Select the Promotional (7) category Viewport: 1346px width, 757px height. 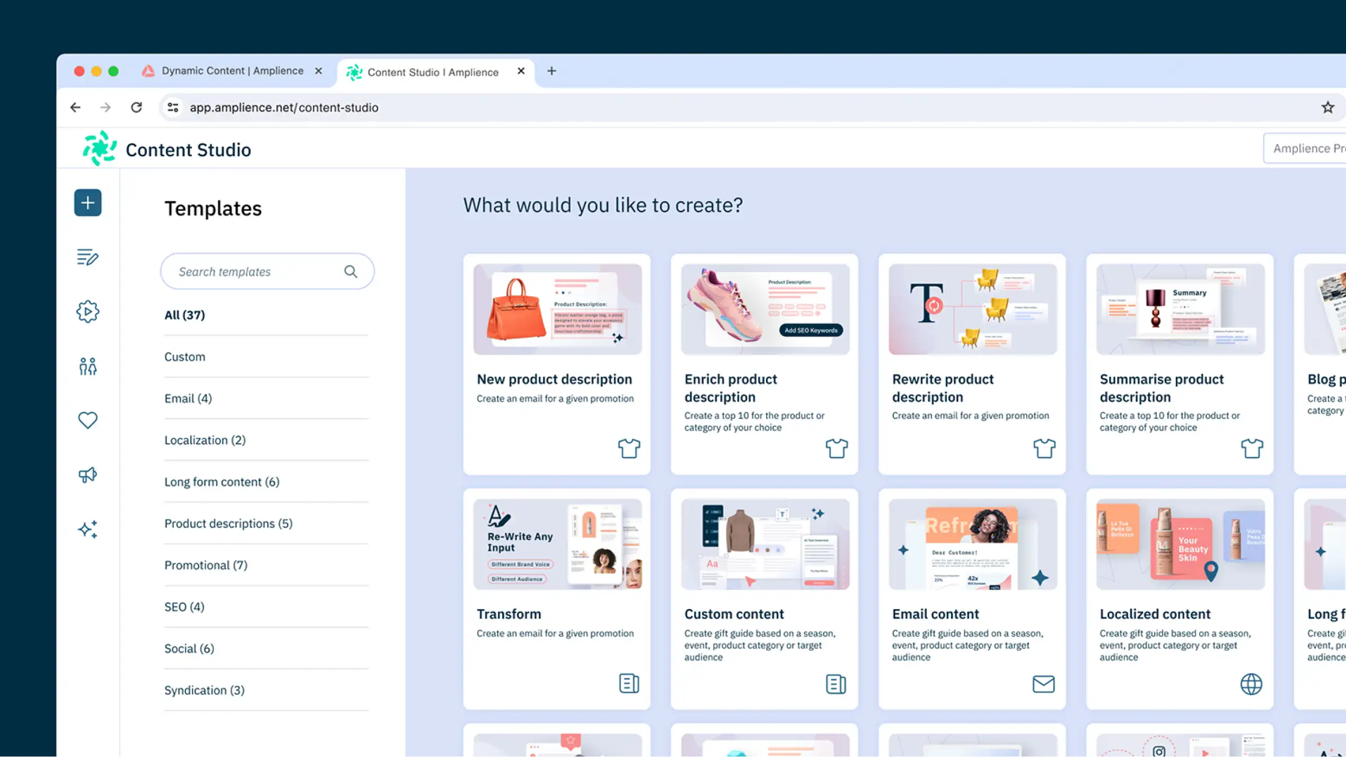(x=206, y=565)
